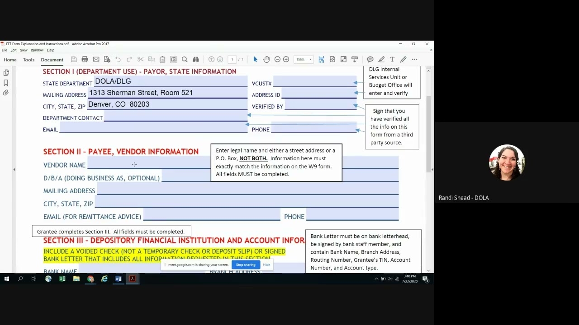579x325 pixels.
Task: Click the Stop sharing button
Action: pyautogui.click(x=246, y=265)
